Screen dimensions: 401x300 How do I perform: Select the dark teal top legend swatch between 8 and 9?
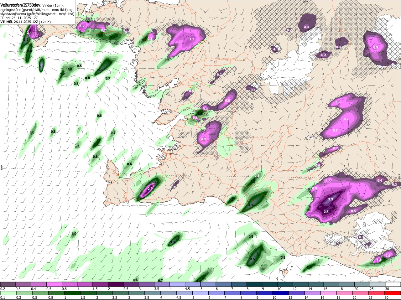tap(254, 284)
